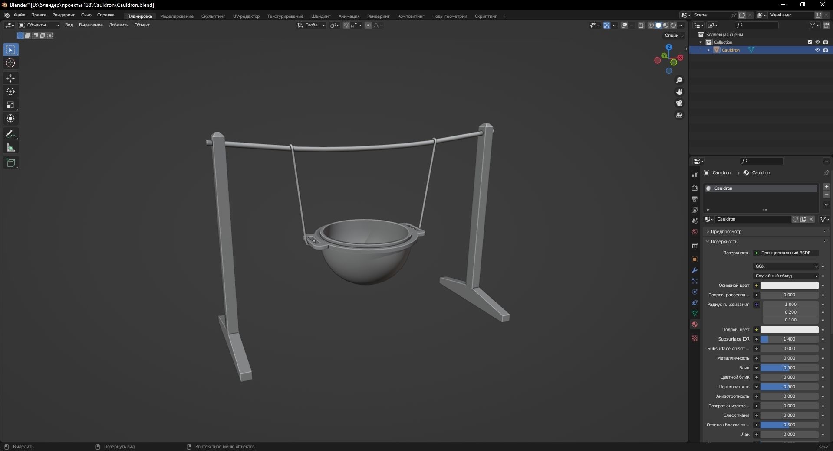Switch to material preview shading
This screenshot has height=451, width=833.
666,25
